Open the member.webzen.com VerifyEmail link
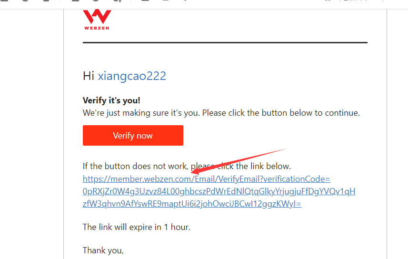Viewport: 408px width, 259px height. [x=207, y=179]
